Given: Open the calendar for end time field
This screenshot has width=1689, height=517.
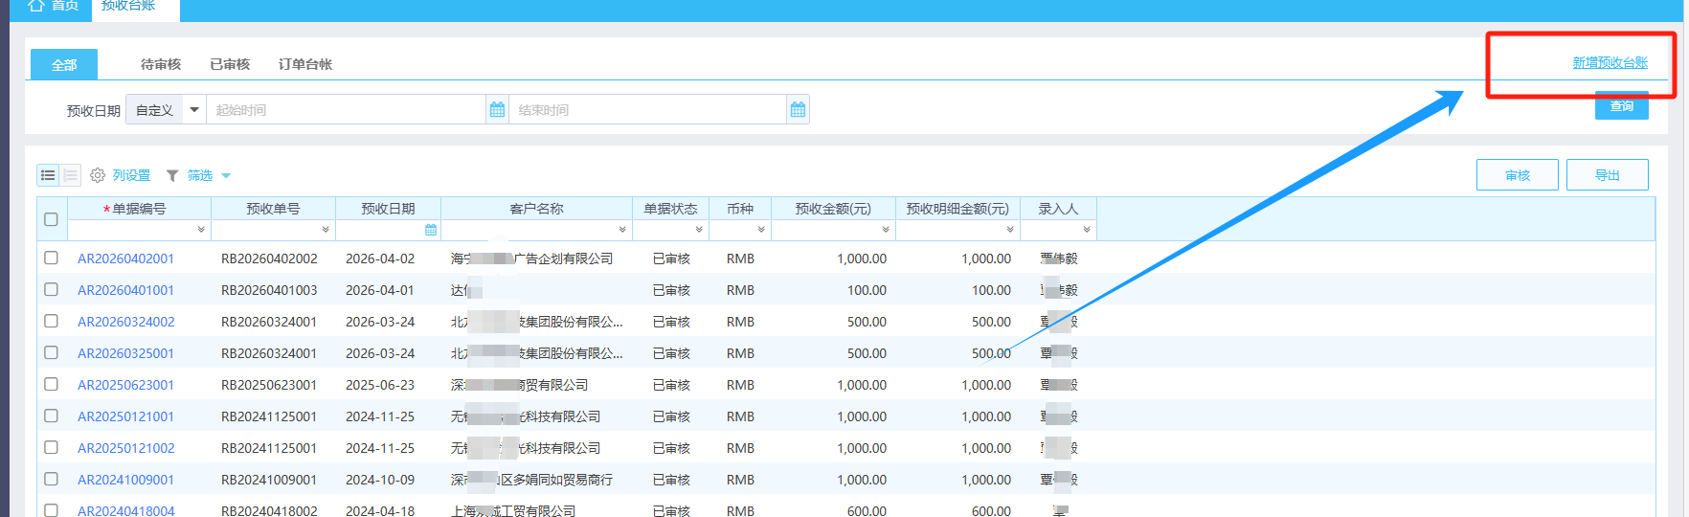Looking at the screenshot, I should [798, 110].
